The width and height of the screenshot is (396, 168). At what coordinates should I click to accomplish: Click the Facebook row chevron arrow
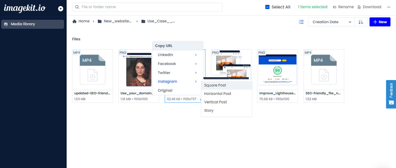point(196,64)
